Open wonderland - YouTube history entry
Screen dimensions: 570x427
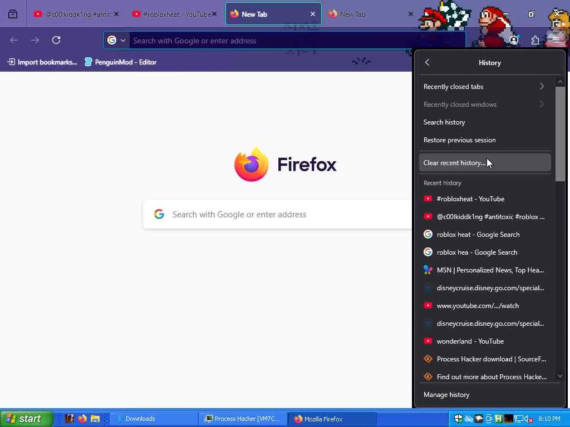(x=485, y=341)
